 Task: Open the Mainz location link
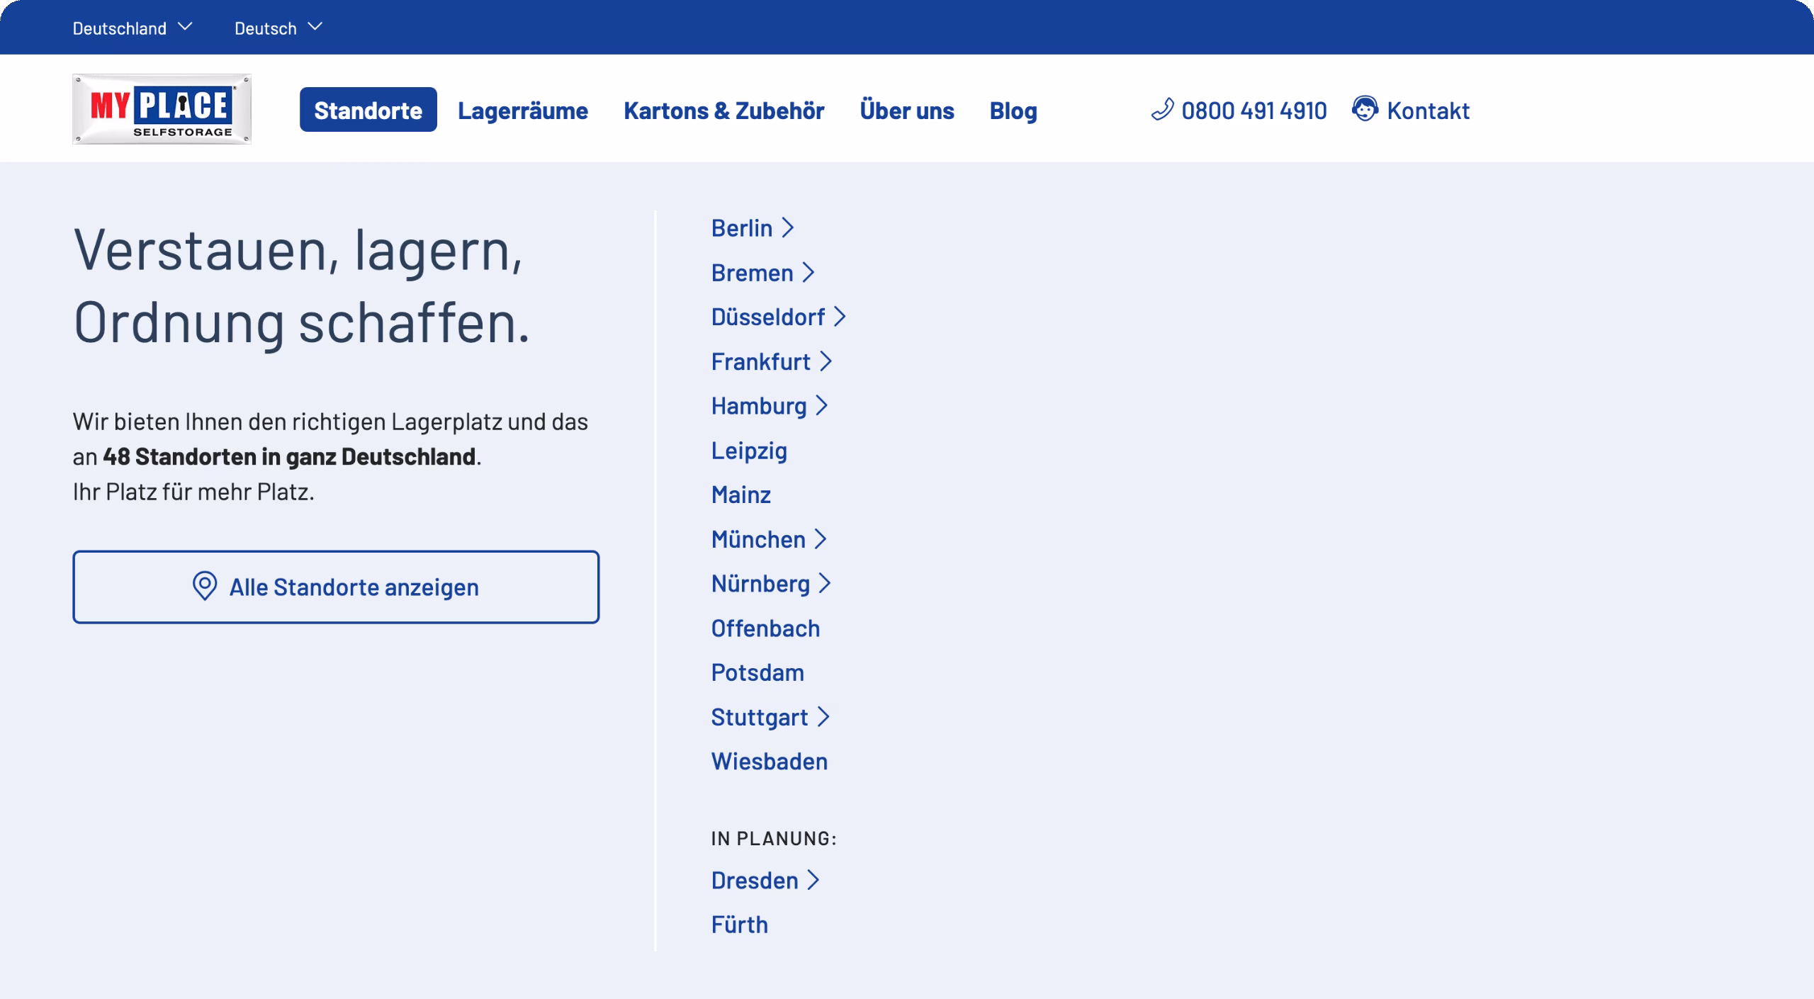pos(740,495)
